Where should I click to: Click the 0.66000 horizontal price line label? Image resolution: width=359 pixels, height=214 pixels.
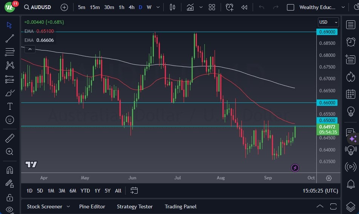click(328, 102)
